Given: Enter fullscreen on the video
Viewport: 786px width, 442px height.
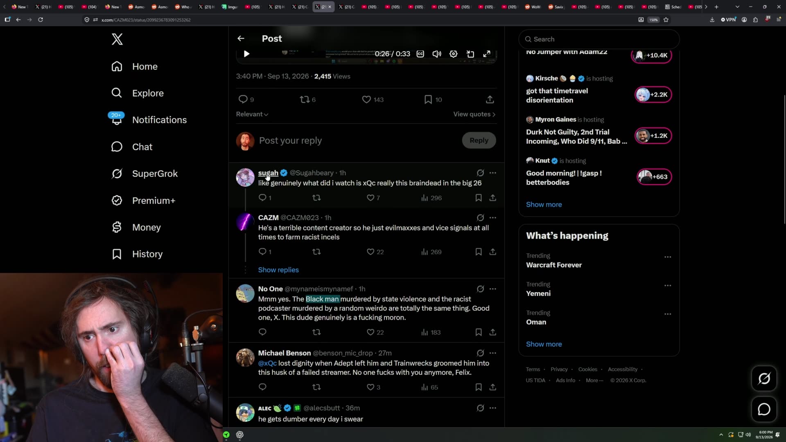Looking at the screenshot, I should coord(487,54).
